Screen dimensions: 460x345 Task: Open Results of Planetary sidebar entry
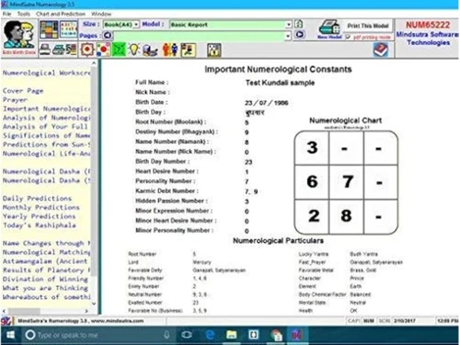click(x=47, y=270)
